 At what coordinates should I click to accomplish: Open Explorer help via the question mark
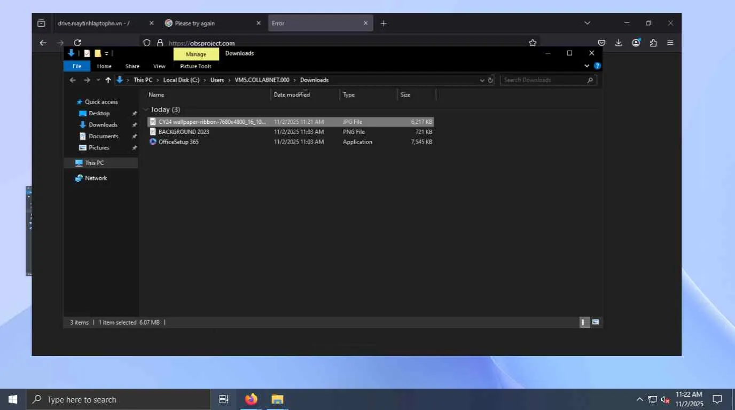point(597,66)
